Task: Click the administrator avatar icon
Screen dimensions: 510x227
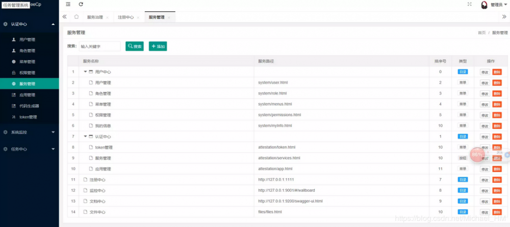Action: point(484,5)
